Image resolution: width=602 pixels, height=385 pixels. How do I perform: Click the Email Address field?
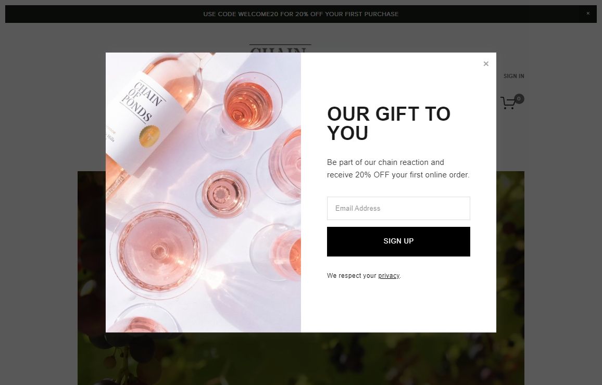[x=398, y=208]
